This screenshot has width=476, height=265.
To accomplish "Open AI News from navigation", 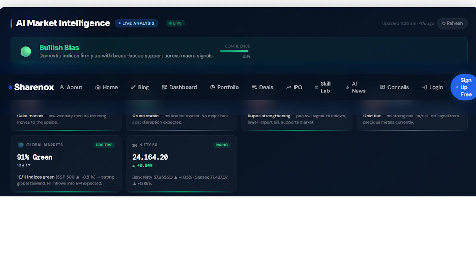I will tap(358, 87).
